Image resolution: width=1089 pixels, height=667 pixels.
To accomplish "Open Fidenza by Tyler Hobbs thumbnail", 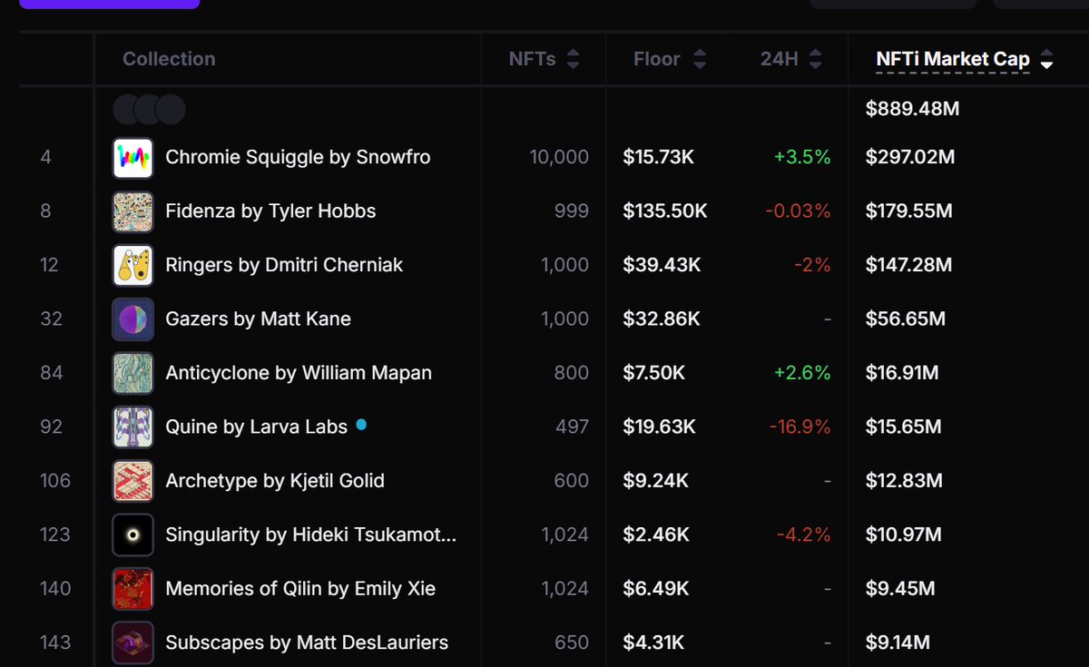I will pyautogui.click(x=132, y=211).
